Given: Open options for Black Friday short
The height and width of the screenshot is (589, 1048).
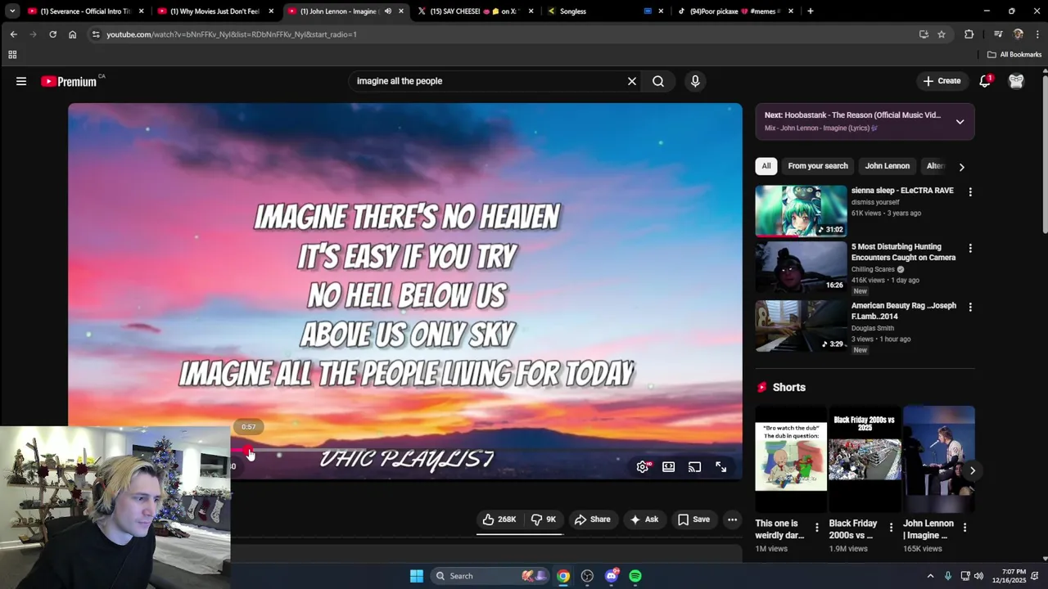Looking at the screenshot, I should point(891,528).
